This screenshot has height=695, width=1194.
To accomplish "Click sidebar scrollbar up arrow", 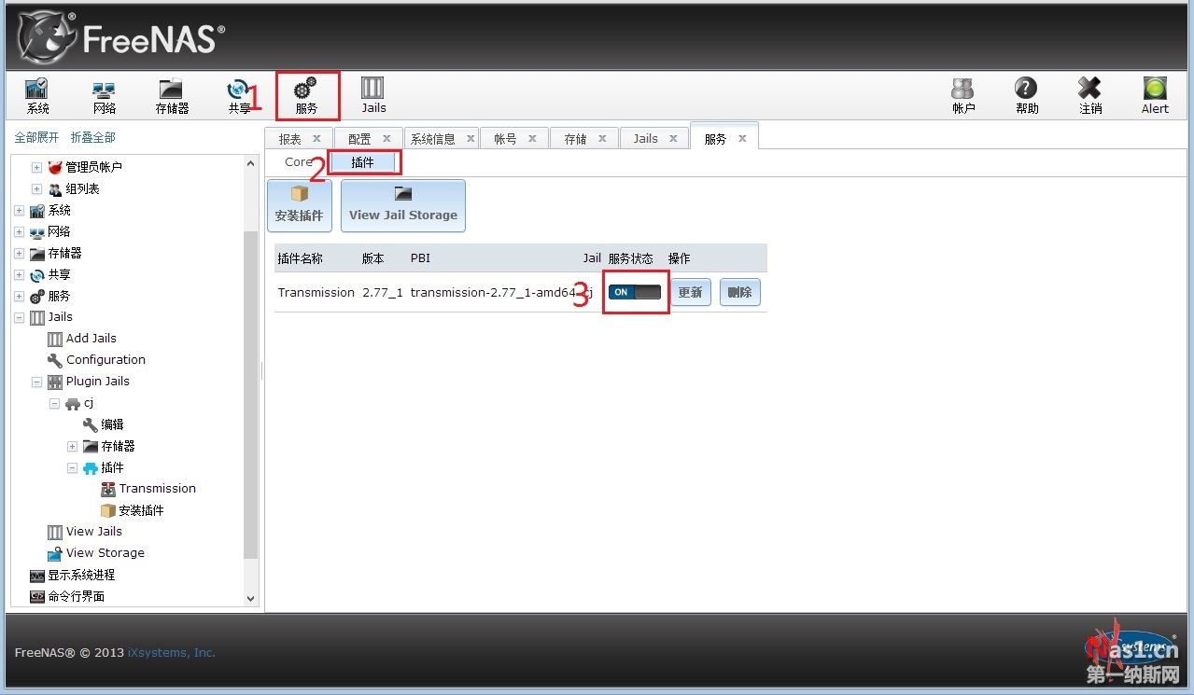I will pos(250,163).
